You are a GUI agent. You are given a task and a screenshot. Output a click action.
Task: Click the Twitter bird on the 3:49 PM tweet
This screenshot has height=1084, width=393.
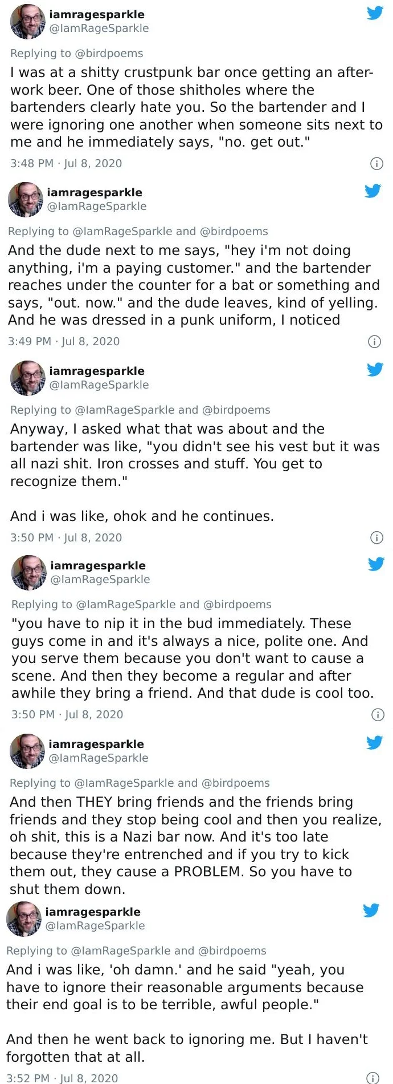point(372,191)
